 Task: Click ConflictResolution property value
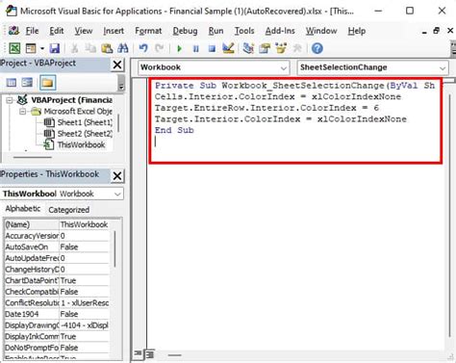(x=85, y=302)
